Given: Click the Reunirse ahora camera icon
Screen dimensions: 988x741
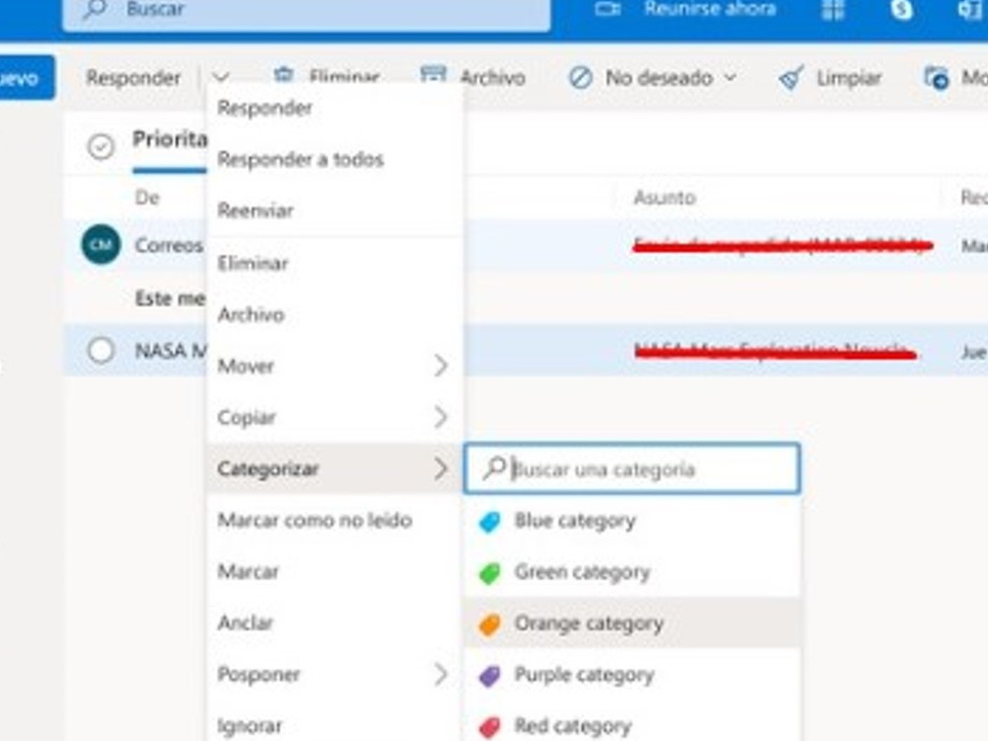Looking at the screenshot, I should click(x=608, y=8).
